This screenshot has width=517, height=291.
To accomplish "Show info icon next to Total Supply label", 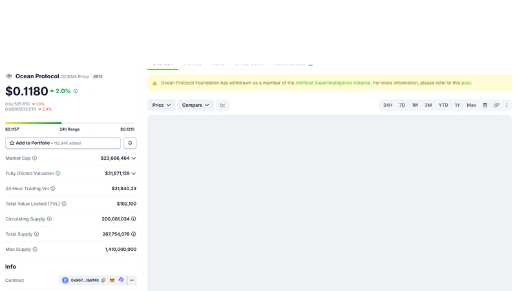I will [x=37, y=234].
